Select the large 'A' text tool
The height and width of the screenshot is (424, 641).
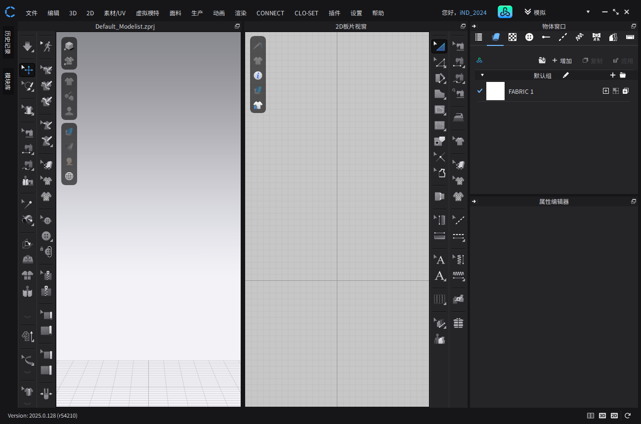[439, 276]
